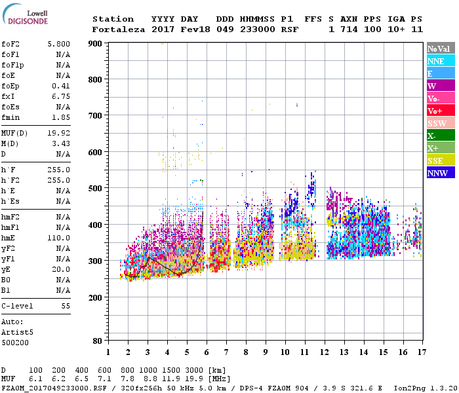Select the SSE yellow legend swatch

(441, 160)
